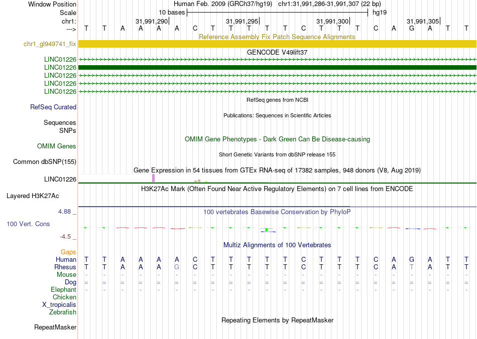This screenshot has width=477, height=339.
Task: Open the RefSeq Curated track label
Action: [53, 107]
